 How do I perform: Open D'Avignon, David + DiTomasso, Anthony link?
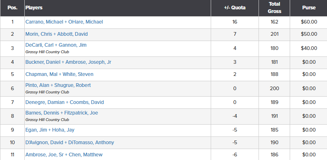click(70, 143)
